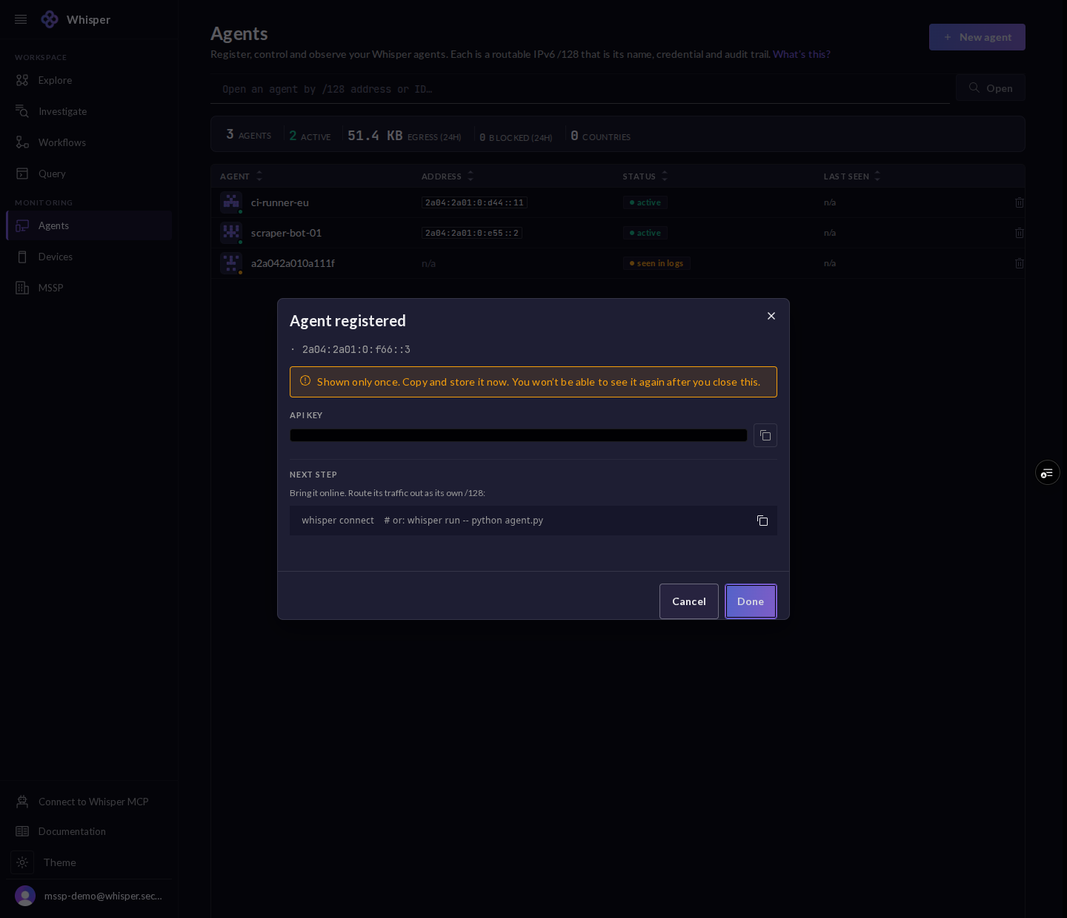Viewport: 1067px width, 918px height.
Task: Open Documentation link in the sidebar
Action: pos(89,831)
